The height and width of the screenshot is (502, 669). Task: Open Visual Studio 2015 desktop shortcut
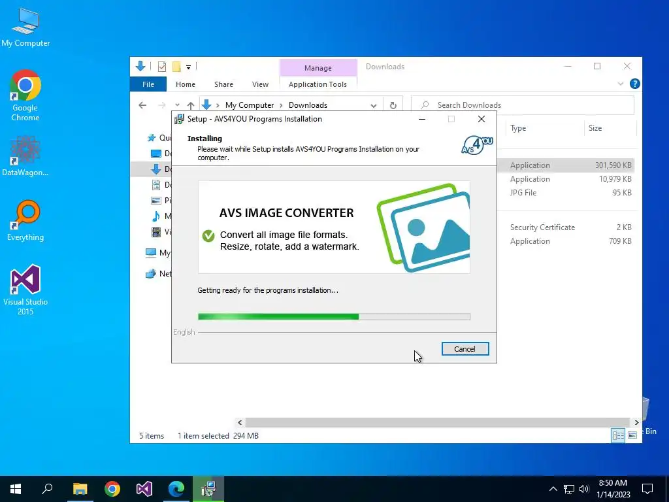tap(25, 290)
